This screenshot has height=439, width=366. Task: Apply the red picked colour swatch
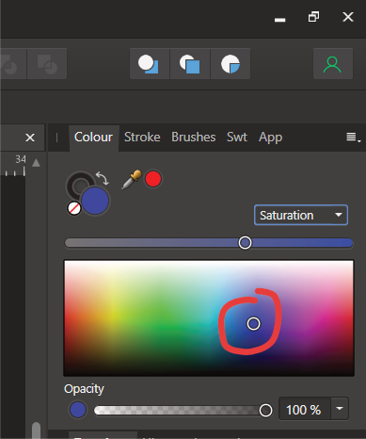(153, 179)
